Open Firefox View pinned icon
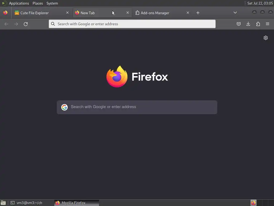The image size is (274, 206). 5,13
